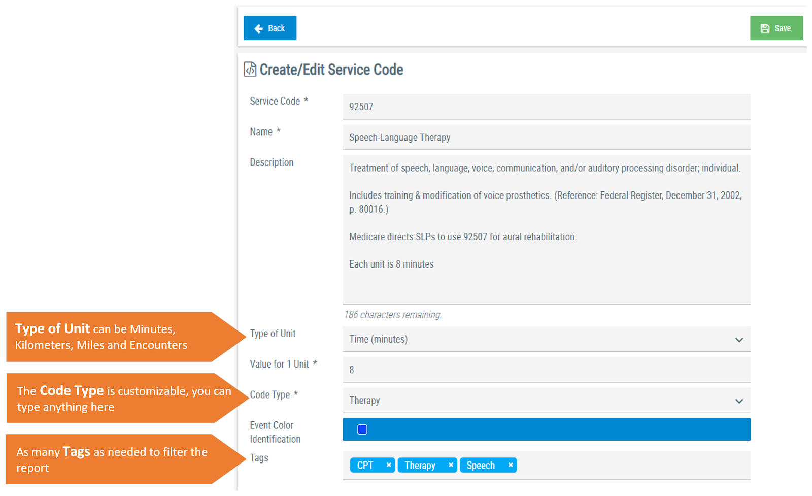Click the Back button
The width and height of the screenshot is (812, 496).
pyautogui.click(x=269, y=28)
